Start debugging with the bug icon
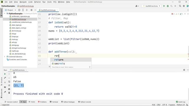189x106 pixels. 168,6
